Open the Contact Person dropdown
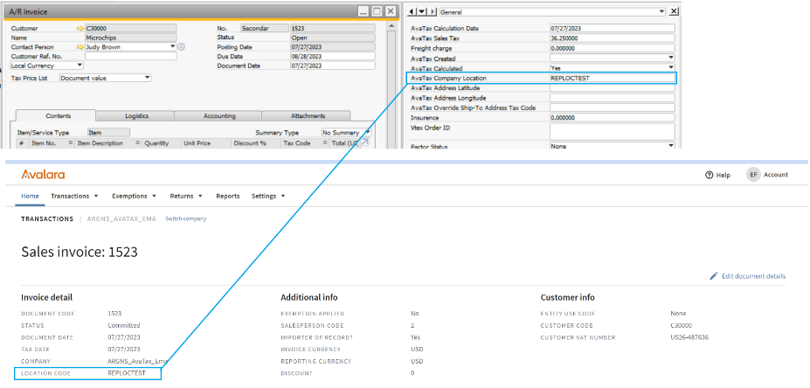The image size is (810, 388). (173, 47)
